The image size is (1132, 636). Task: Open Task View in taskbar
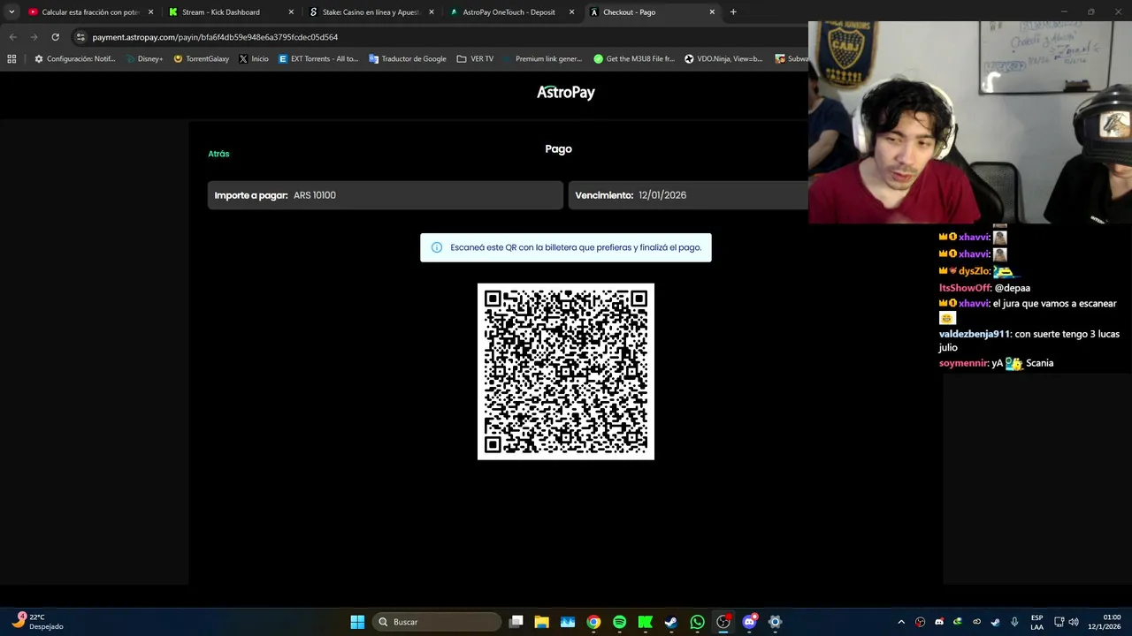pos(516,622)
